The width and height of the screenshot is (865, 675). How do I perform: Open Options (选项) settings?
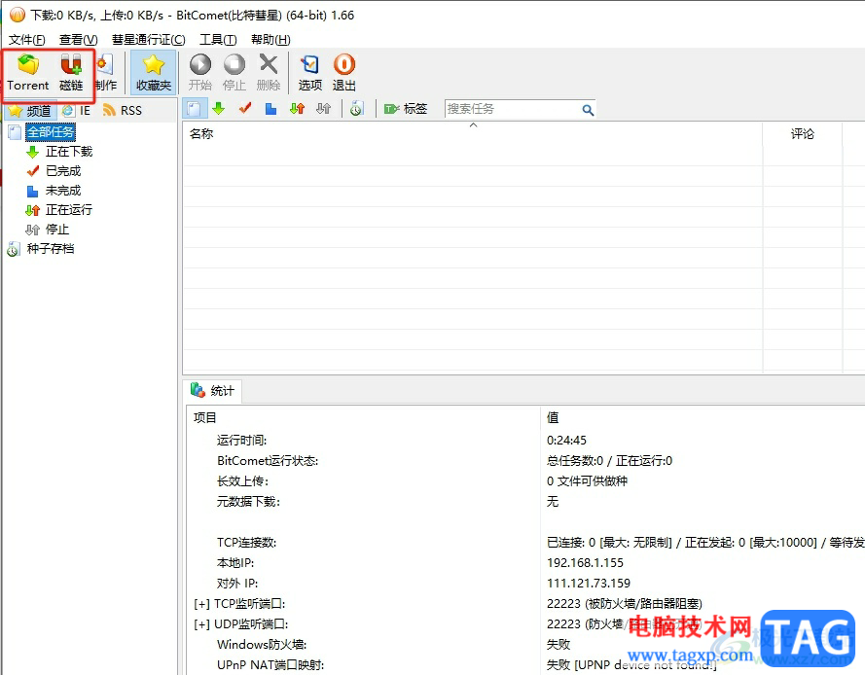310,73
